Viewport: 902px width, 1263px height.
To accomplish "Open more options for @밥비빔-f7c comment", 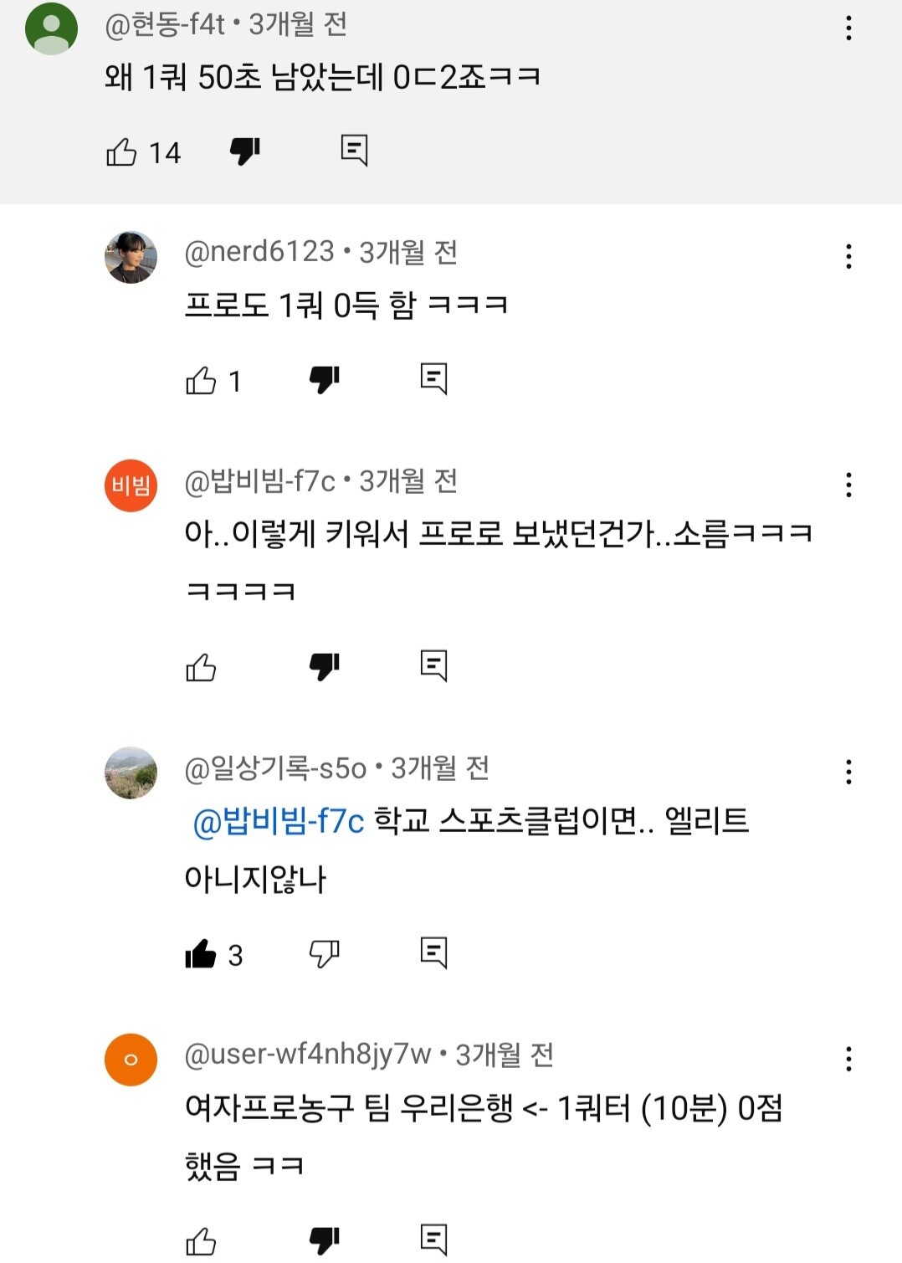I will [x=848, y=485].
